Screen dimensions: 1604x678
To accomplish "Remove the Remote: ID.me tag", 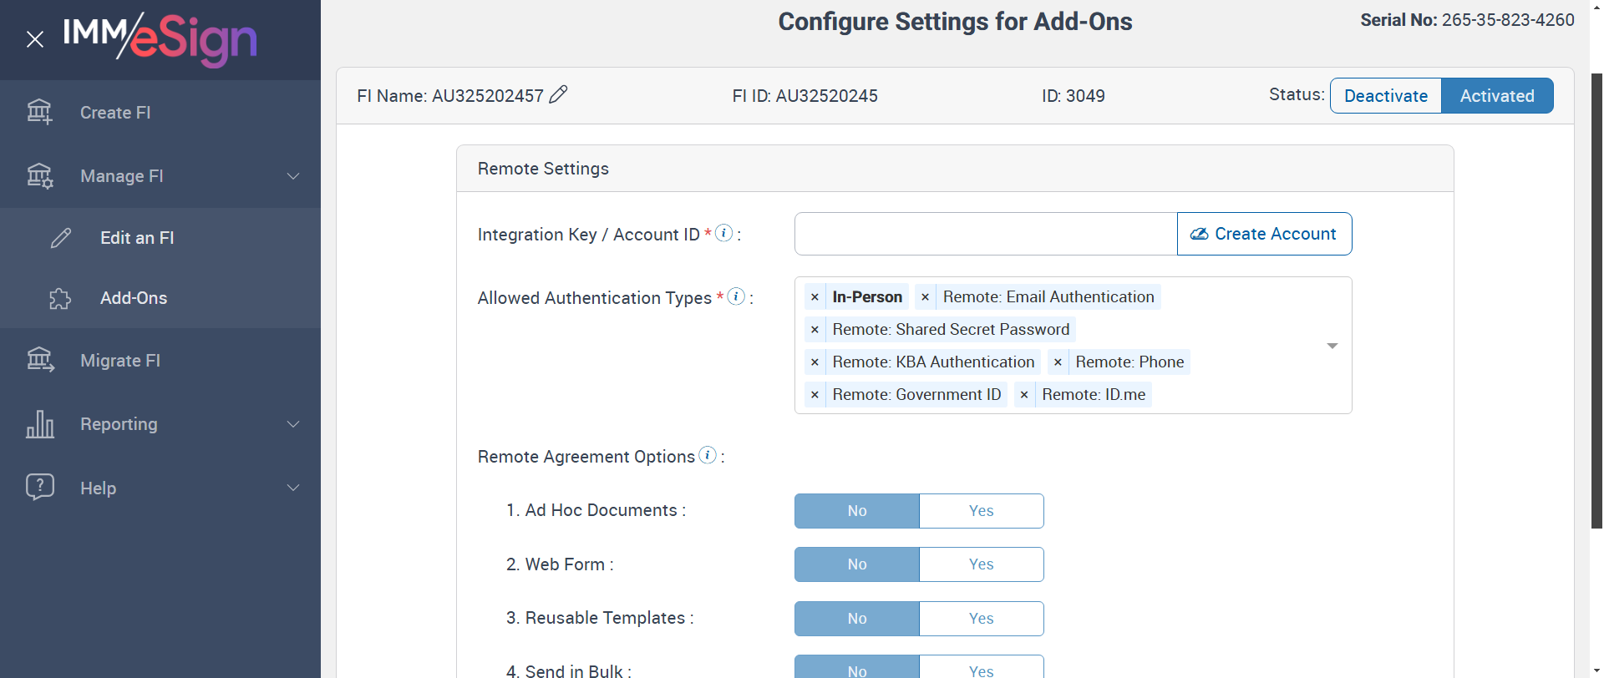I will coord(1024,395).
